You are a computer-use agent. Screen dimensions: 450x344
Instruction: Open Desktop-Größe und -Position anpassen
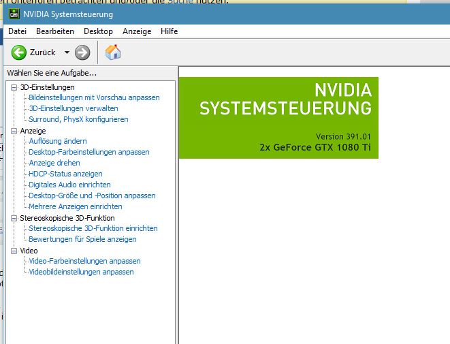click(92, 196)
